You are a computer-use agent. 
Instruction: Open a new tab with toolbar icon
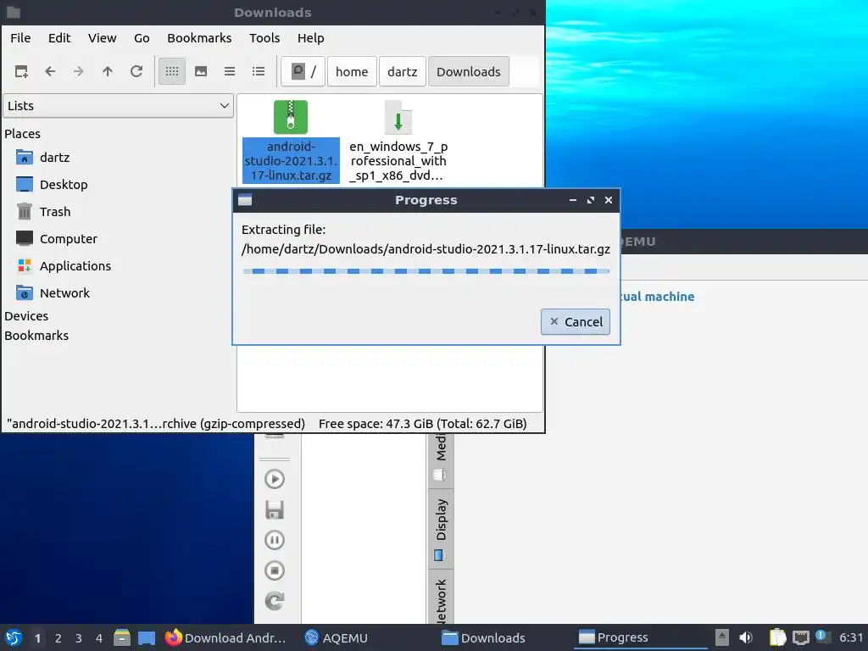[21, 71]
